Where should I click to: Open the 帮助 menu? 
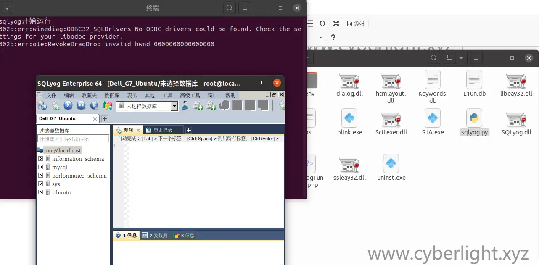point(230,95)
